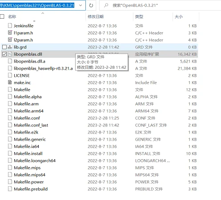
Task: Click the l2param.h header file icon
Action: pyautogui.click(x=10, y=40)
